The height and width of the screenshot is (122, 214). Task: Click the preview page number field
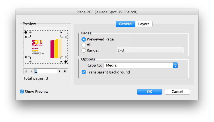45,71
